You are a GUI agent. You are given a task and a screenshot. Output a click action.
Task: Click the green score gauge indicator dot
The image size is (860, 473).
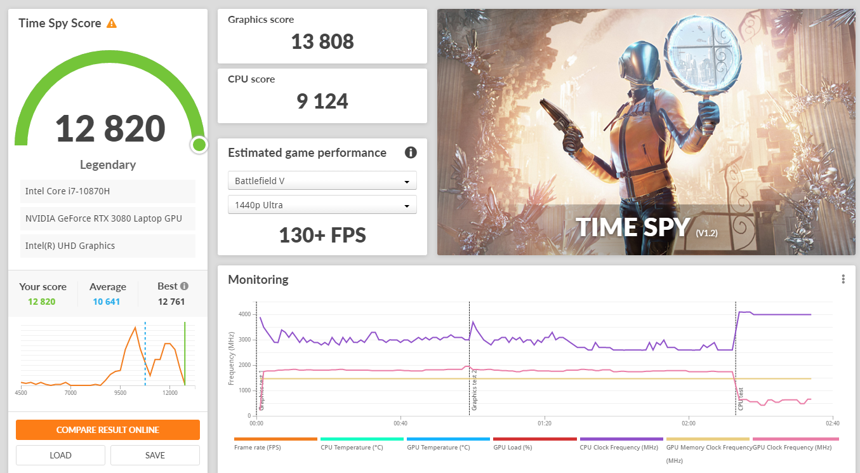point(199,145)
